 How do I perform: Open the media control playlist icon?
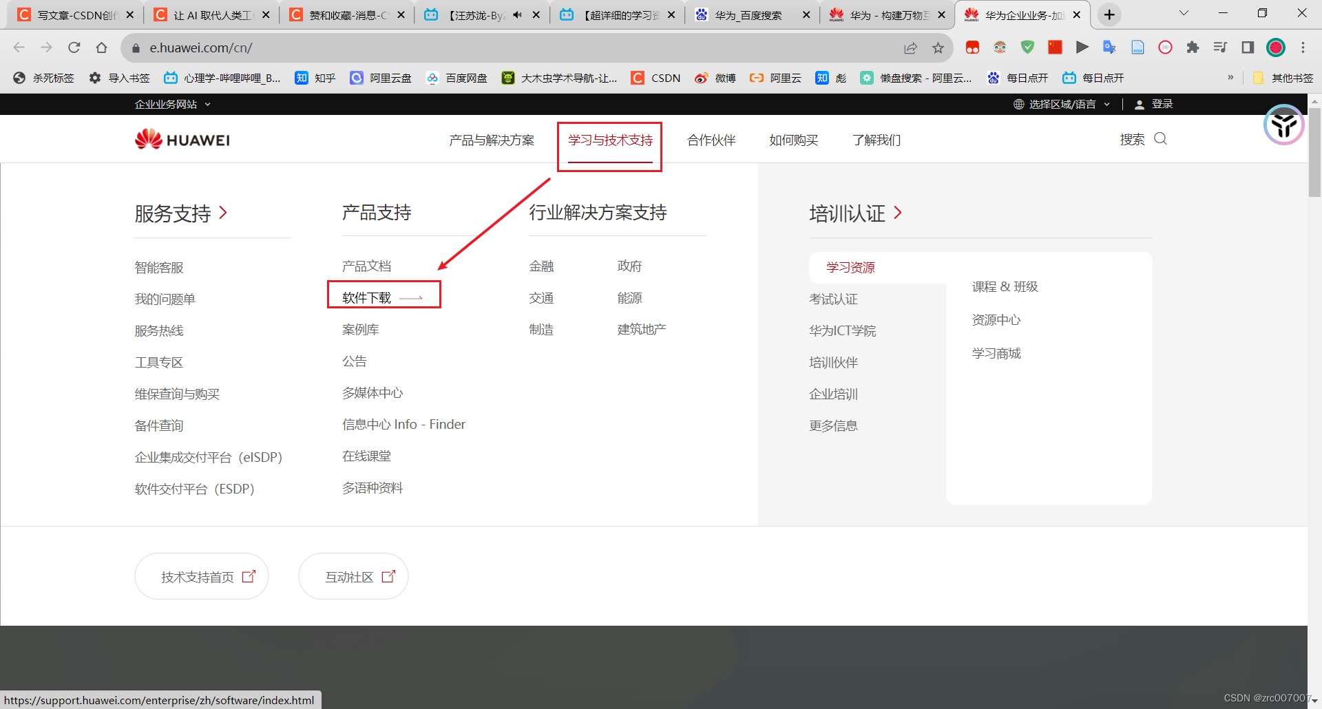click(1220, 47)
